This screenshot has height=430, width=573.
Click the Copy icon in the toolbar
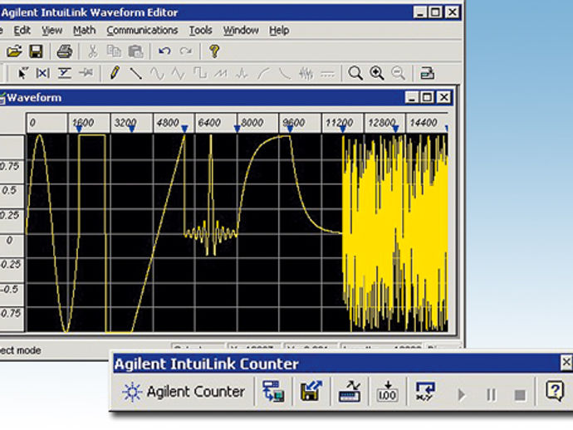click(x=114, y=51)
